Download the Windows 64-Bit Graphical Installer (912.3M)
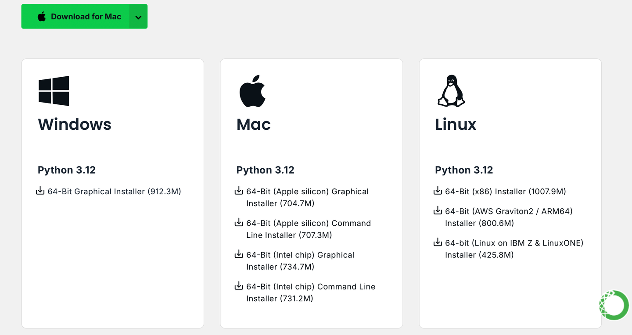The width and height of the screenshot is (632, 335). pos(114,192)
